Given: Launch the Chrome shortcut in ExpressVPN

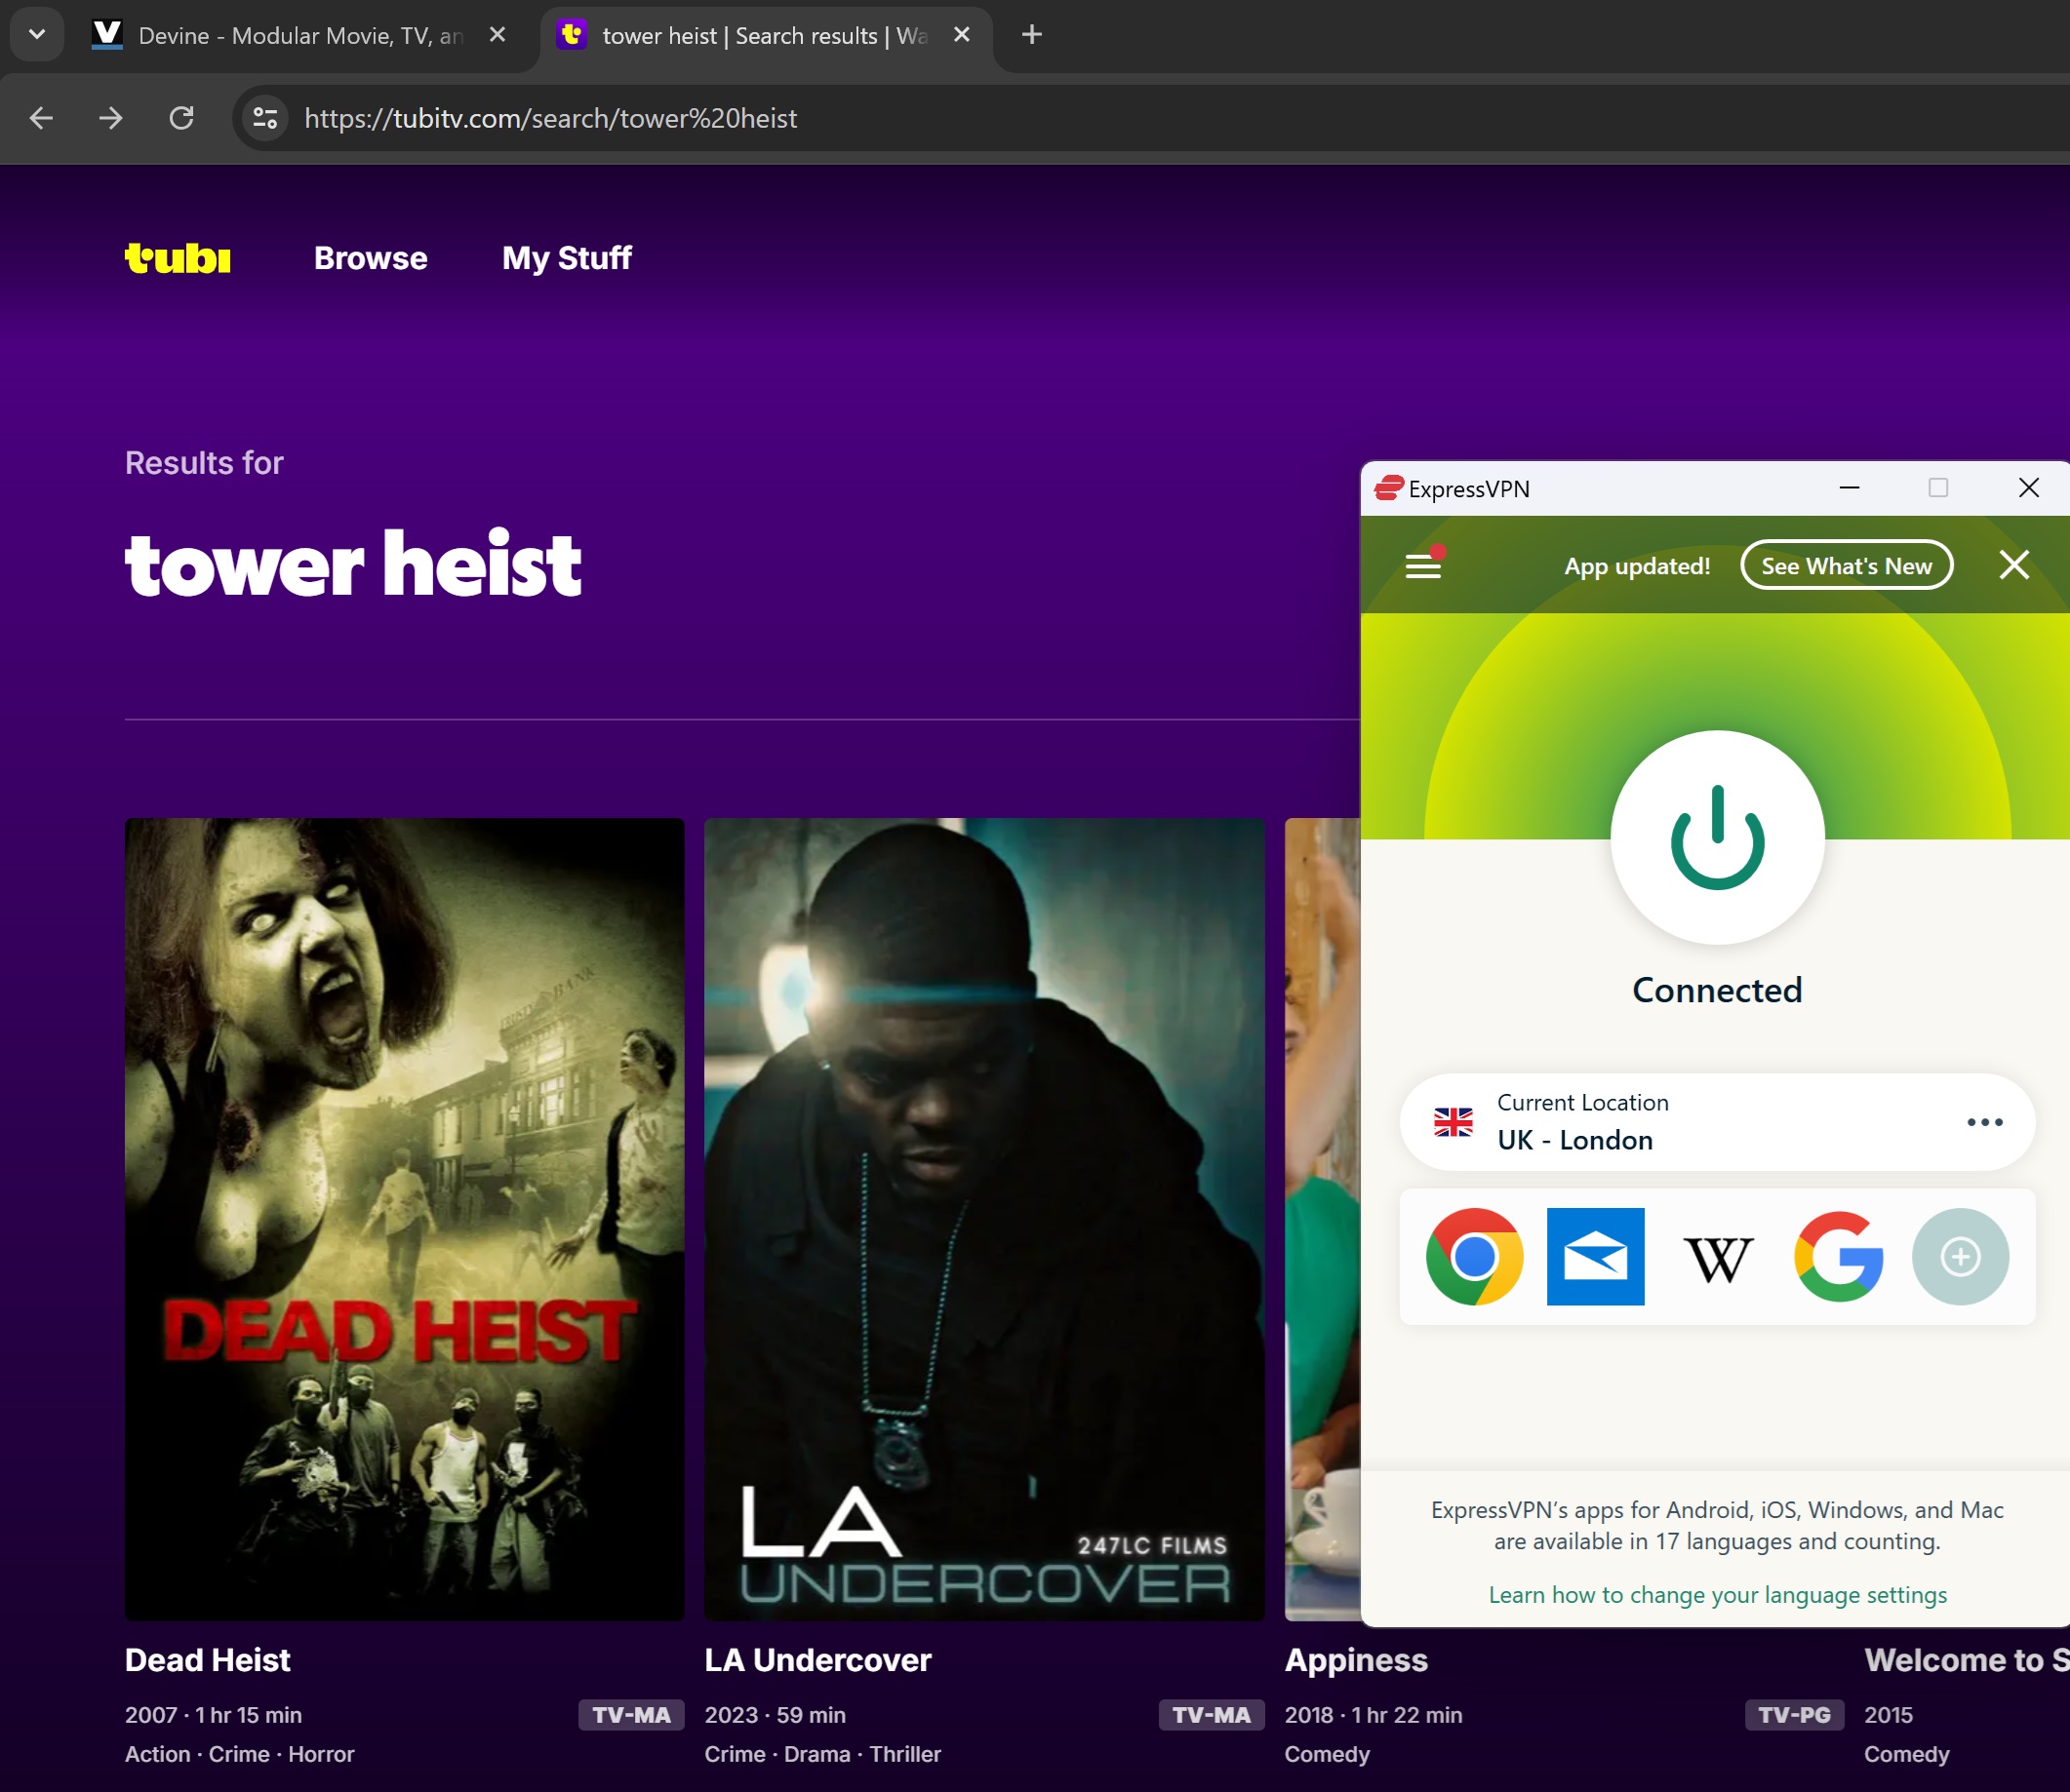Looking at the screenshot, I should 1474,1256.
